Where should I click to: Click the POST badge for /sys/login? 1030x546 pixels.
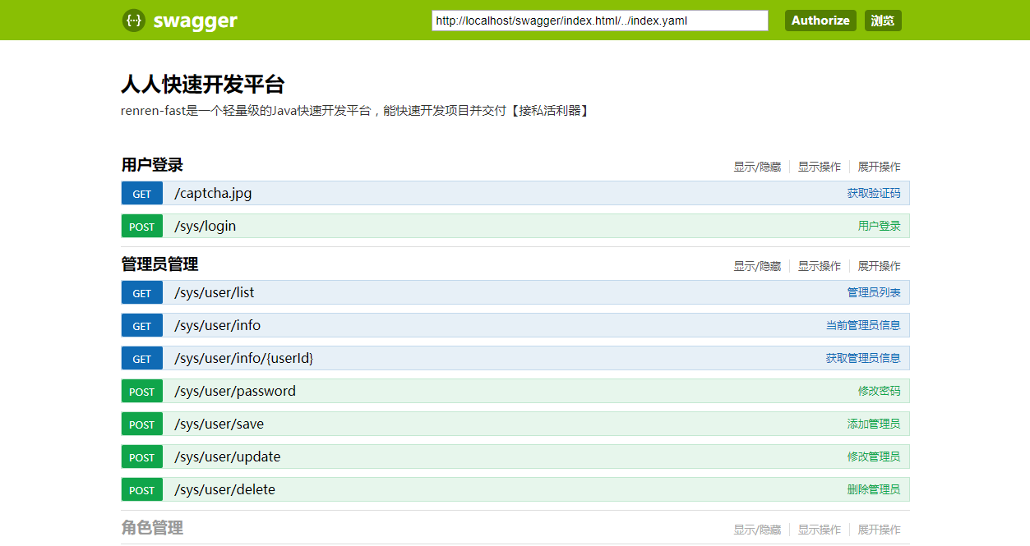(x=142, y=227)
